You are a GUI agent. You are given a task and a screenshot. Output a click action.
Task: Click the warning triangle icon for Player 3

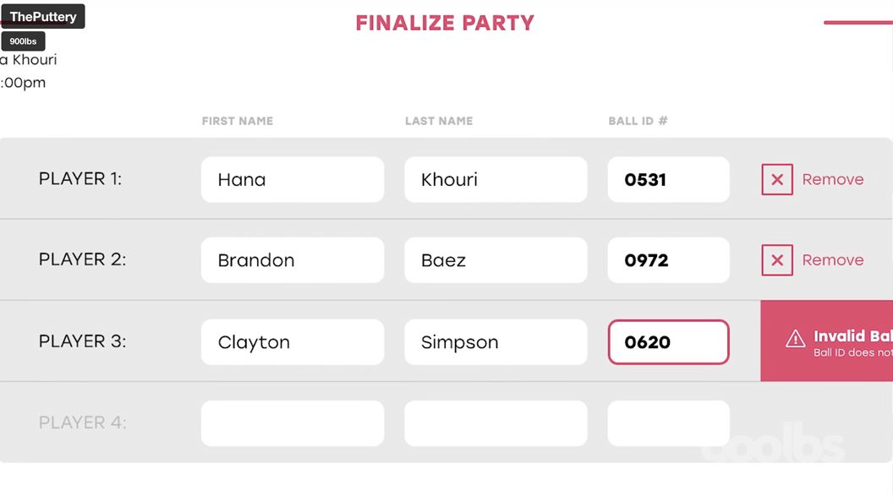point(796,339)
